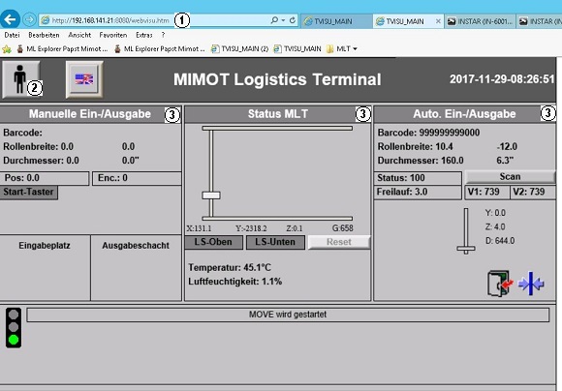Screen dimensions: 562x391
Task: Click the door exit icon in Auto panel
Action: click(x=500, y=284)
